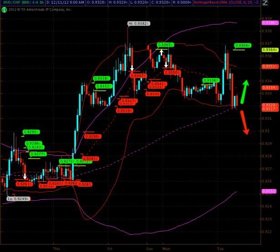
Task: Click the H: 0.93298 high value
Action: coord(118,2)
